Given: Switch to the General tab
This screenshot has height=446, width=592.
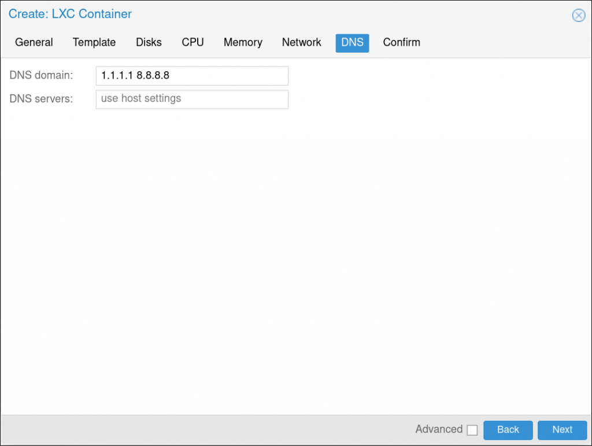Looking at the screenshot, I should coord(34,43).
